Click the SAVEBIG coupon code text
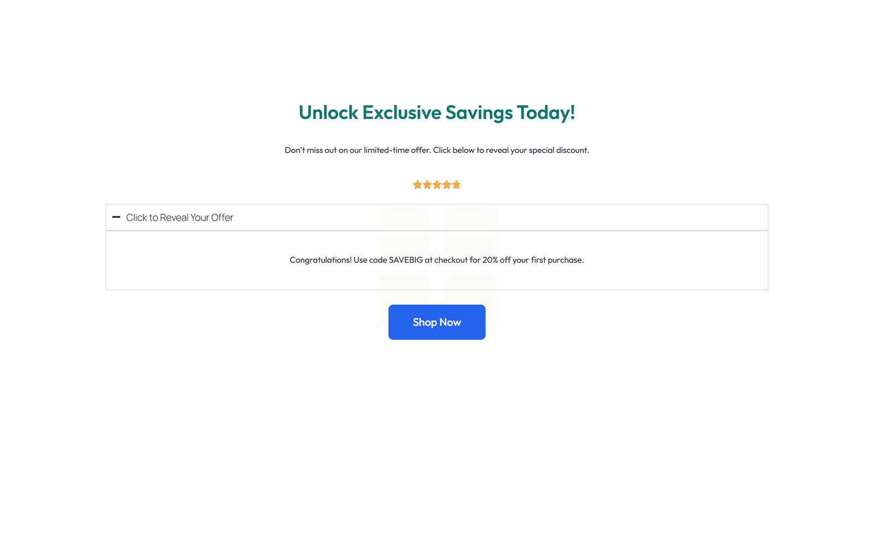 pos(406,260)
